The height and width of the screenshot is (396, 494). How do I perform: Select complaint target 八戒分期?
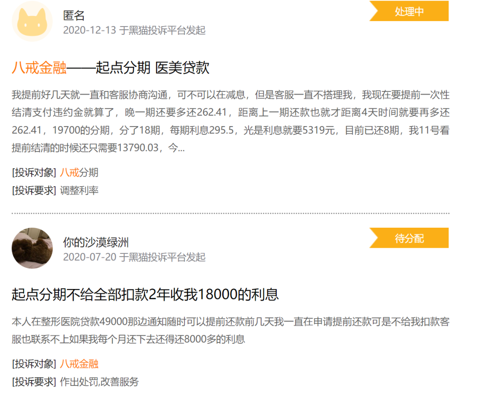(x=79, y=172)
